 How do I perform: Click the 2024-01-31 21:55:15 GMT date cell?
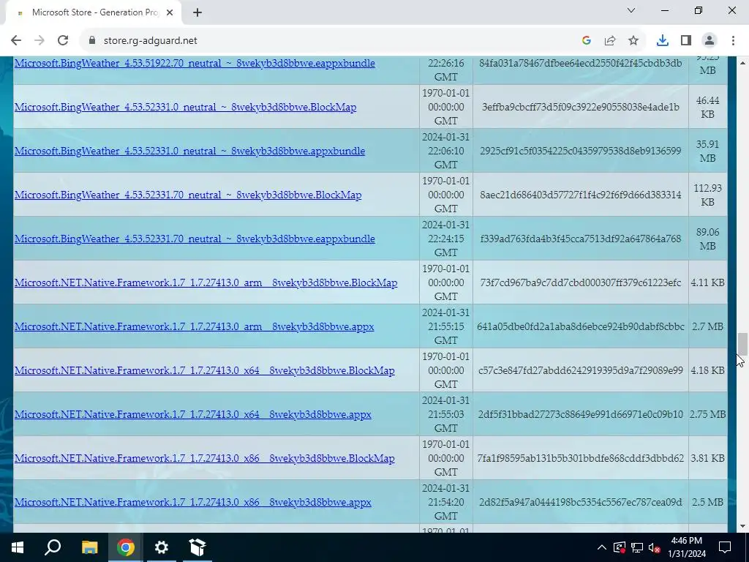click(445, 327)
